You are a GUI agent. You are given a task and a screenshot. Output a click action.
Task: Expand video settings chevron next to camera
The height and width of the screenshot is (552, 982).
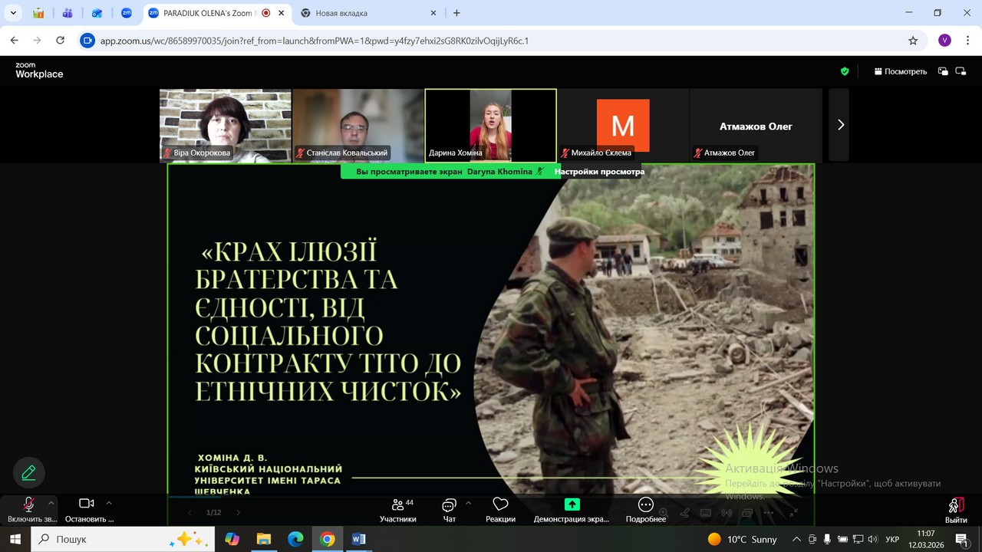pos(109,503)
